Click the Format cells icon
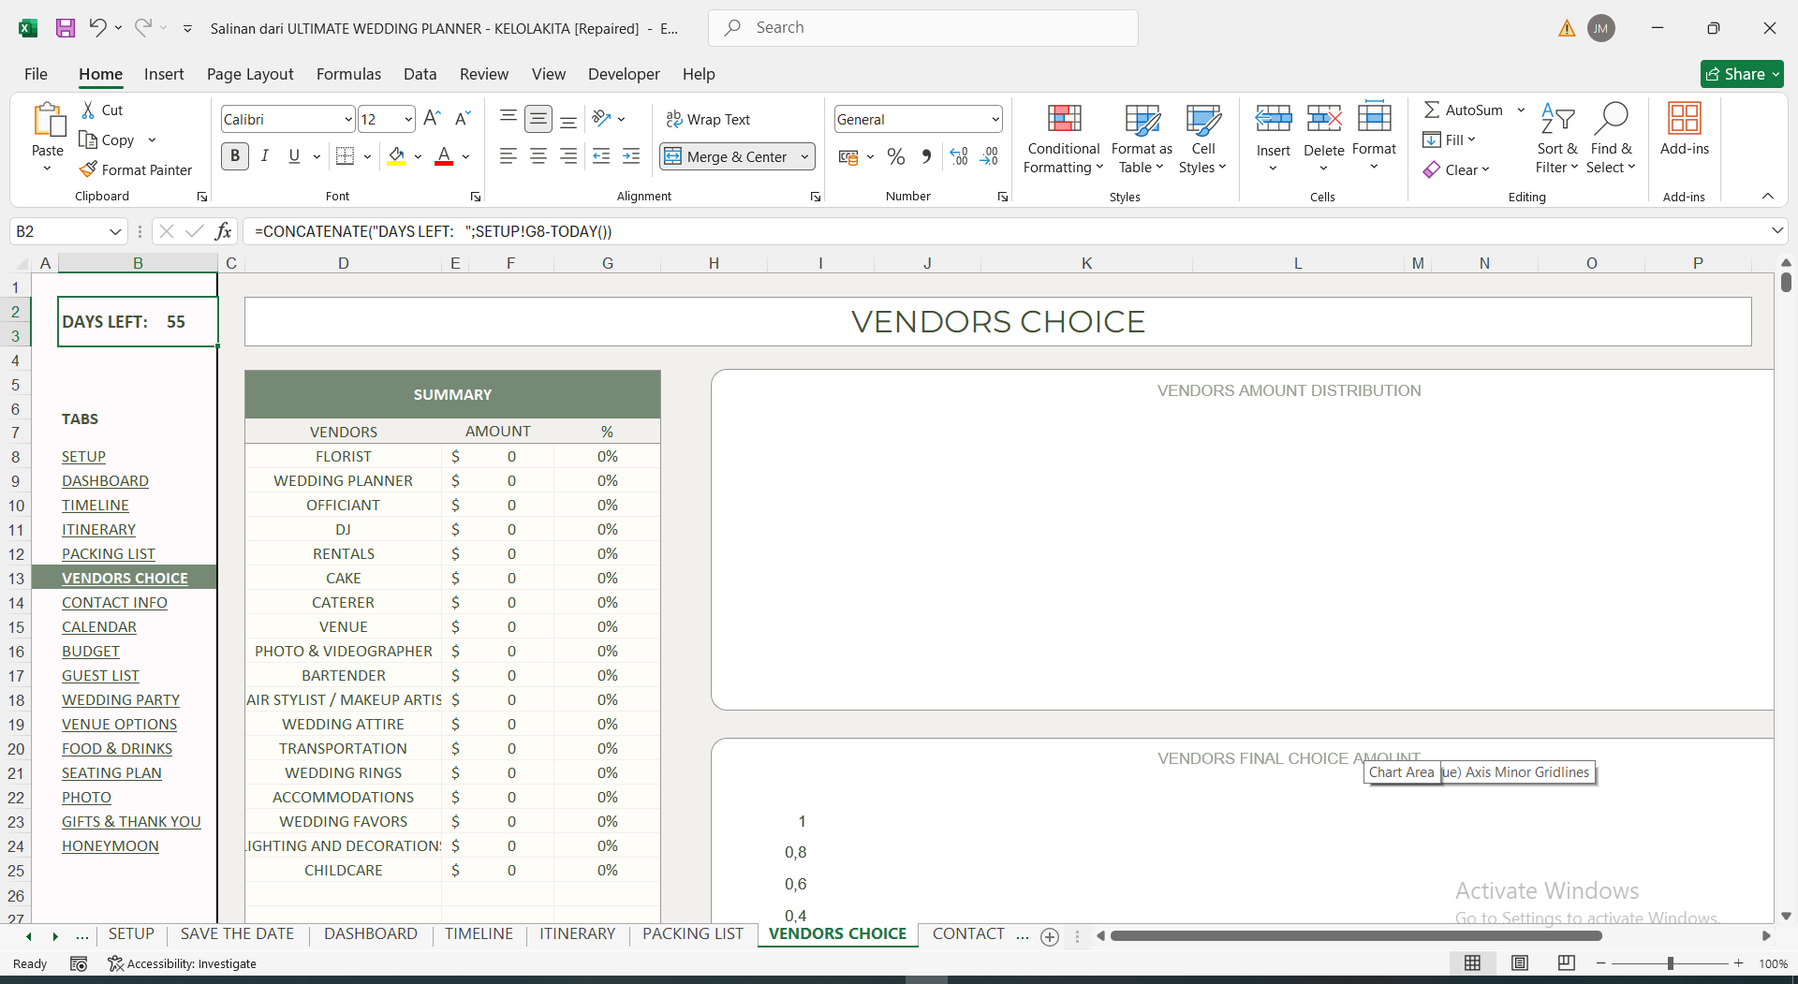Image resolution: width=1798 pixels, height=984 pixels. tap(1374, 118)
